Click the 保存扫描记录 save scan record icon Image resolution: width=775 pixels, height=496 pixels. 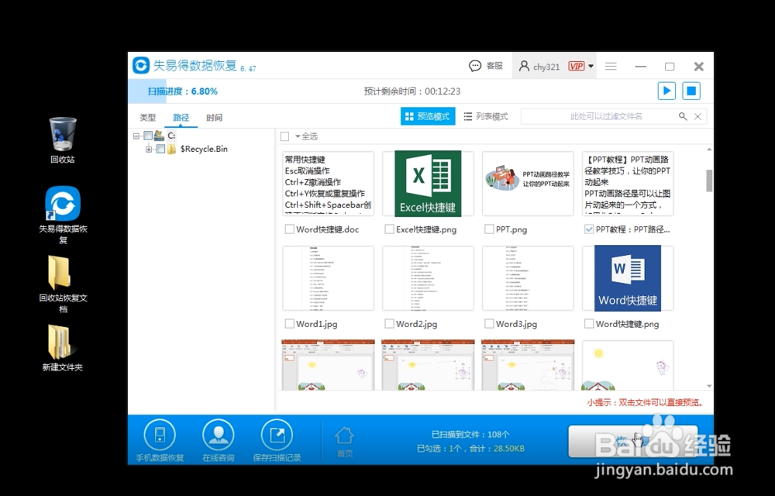click(x=277, y=434)
